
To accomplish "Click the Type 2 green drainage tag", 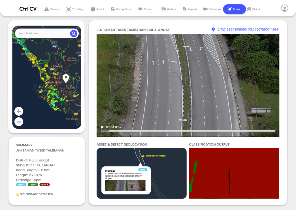I will coord(33,185).
